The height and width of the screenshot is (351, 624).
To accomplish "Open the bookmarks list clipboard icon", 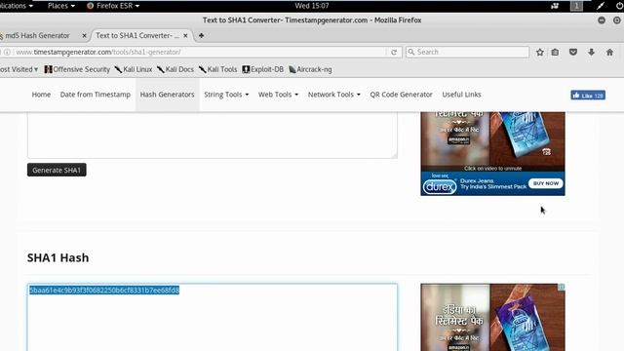I will click(555, 52).
